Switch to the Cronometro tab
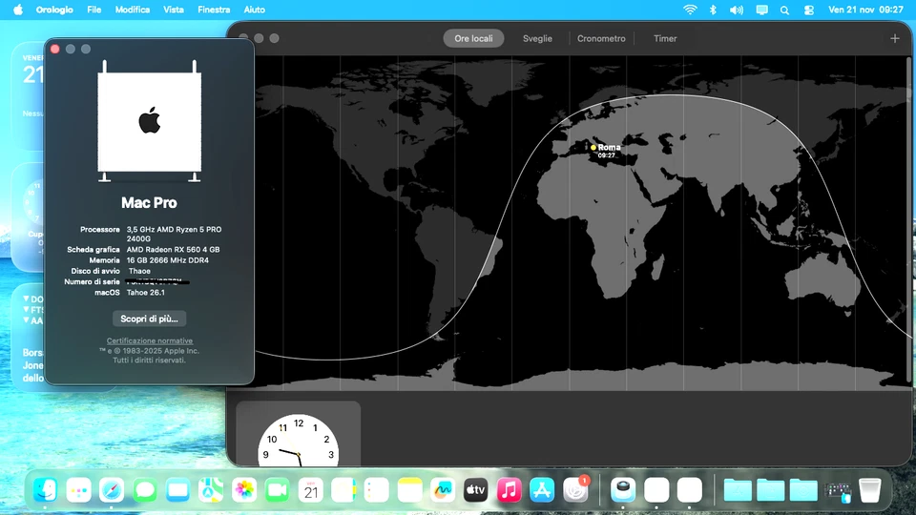 601,38
